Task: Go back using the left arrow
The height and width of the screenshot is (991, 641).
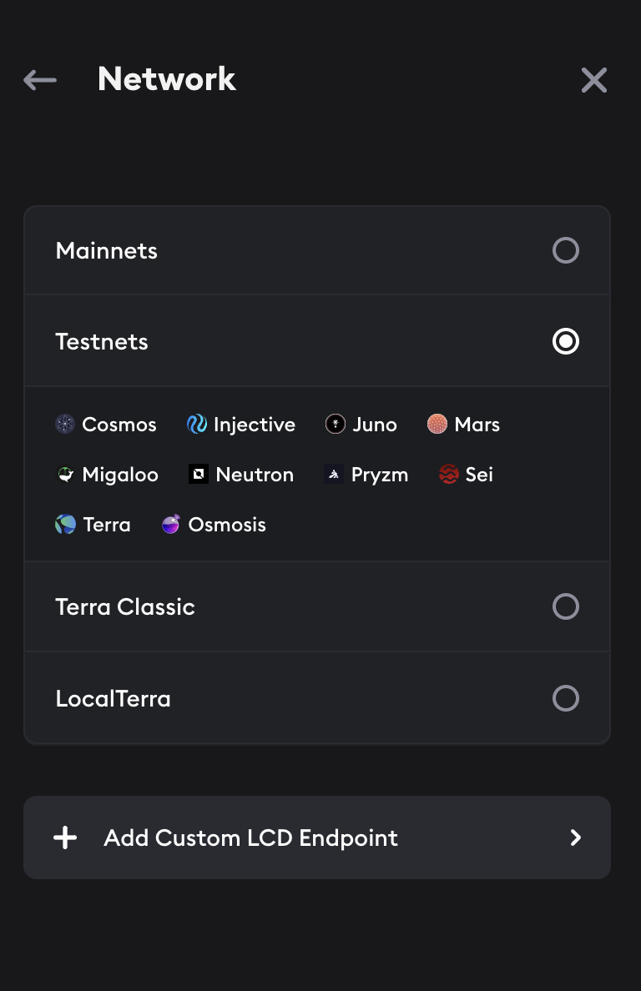Action: 40,80
